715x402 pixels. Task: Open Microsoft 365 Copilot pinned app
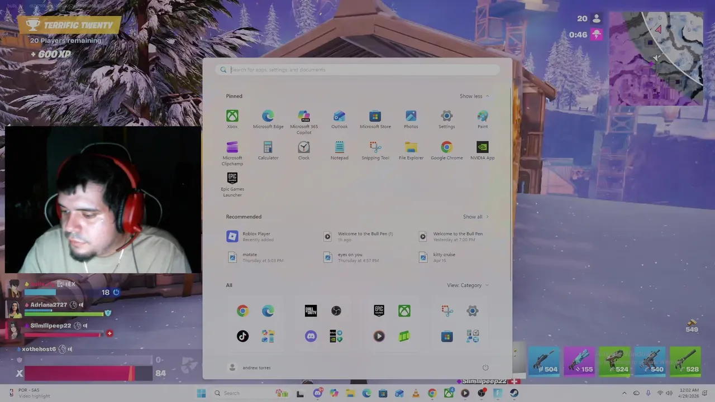pos(304,122)
